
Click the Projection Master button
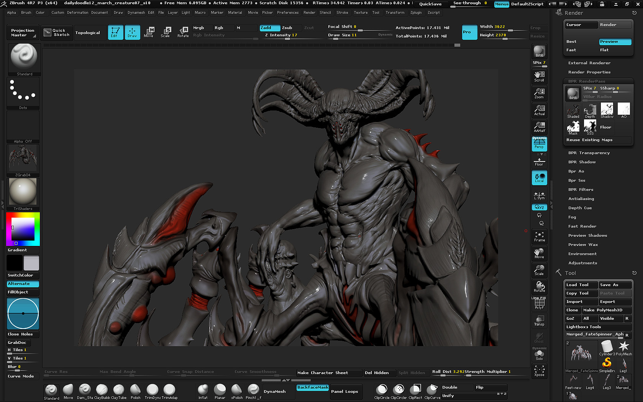(23, 33)
